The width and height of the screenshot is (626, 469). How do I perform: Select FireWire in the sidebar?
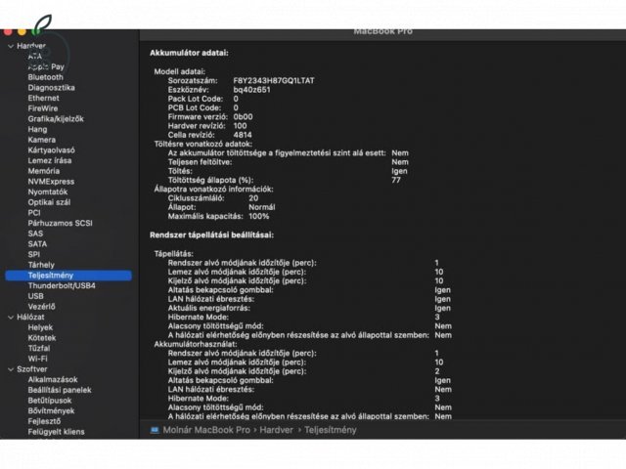tap(43, 108)
